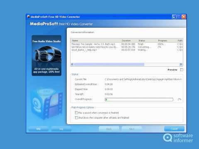This screenshot has height=149, width=199.
Task: Click the Path column header
Action: click(x=180, y=41)
